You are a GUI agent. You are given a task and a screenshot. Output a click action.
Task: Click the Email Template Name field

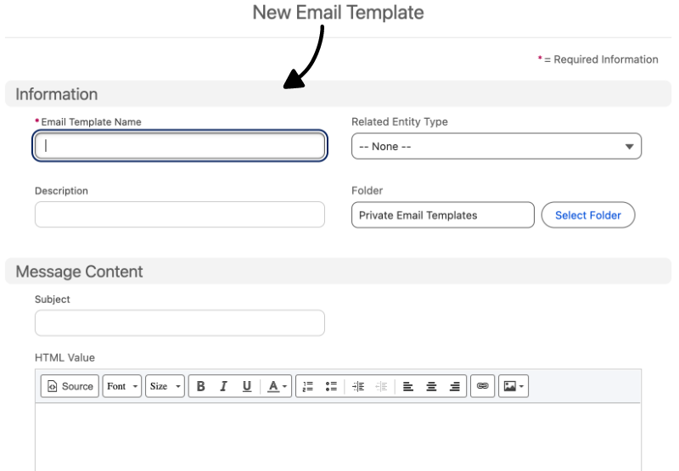(x=180, y=145)
